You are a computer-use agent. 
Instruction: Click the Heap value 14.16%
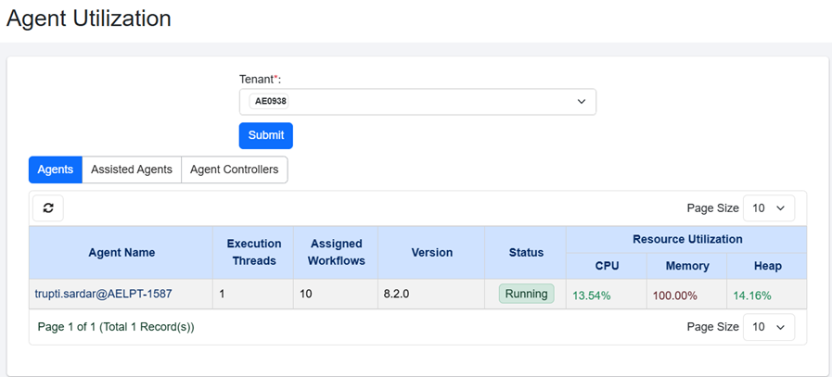pos(752,295)
